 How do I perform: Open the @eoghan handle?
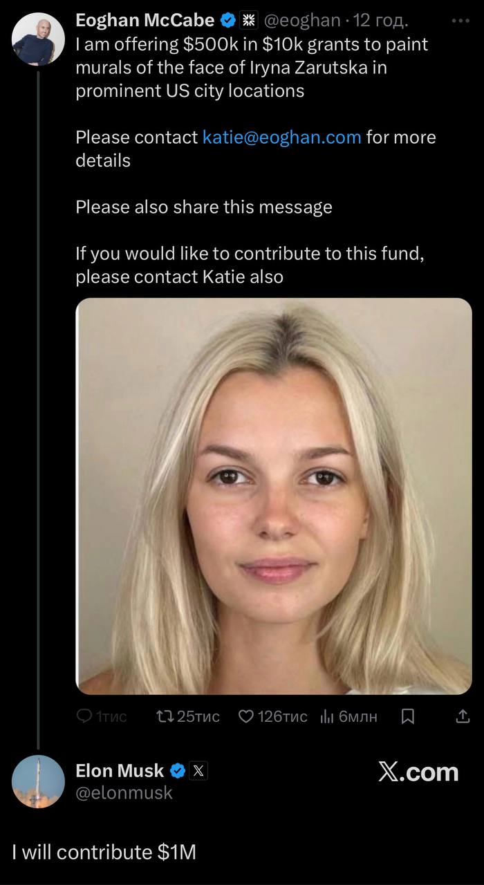[304, 21]
